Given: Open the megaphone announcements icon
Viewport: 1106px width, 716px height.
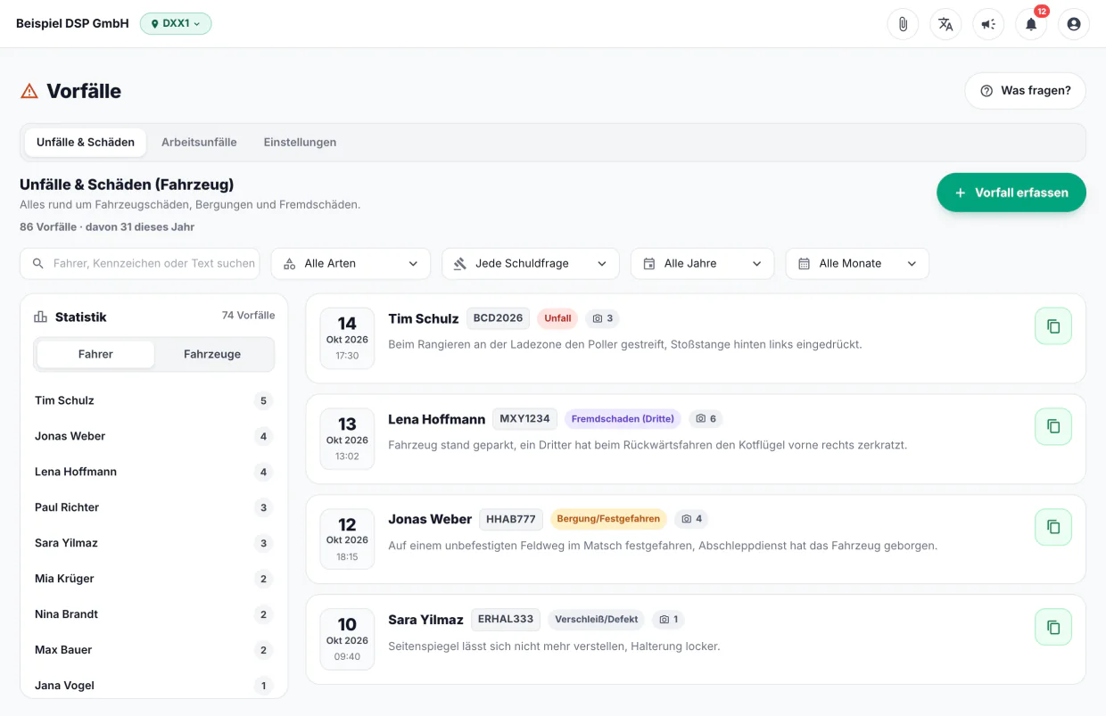Looking at the screenshot, I should 988,24.
